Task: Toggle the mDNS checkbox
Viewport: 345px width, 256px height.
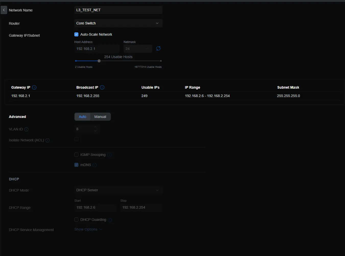Action: point(76,165)
